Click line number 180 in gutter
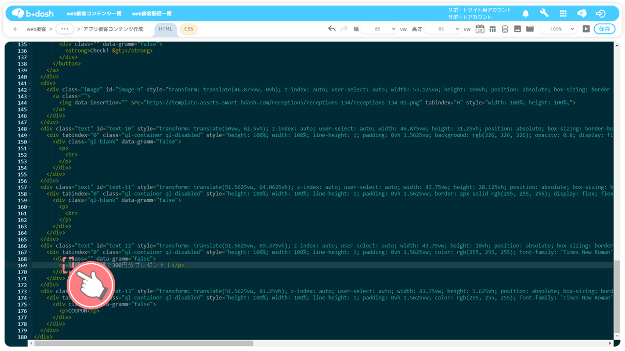 (x=22, y=337)
